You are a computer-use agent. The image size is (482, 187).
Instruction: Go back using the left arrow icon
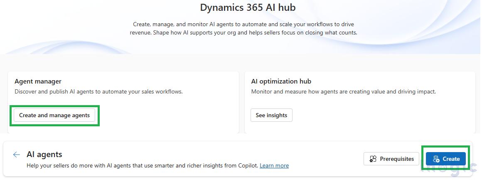[17, 155]
